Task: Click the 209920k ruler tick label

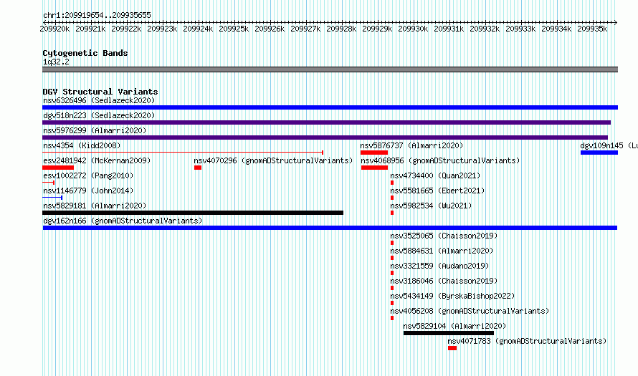Action: (54, 29)
